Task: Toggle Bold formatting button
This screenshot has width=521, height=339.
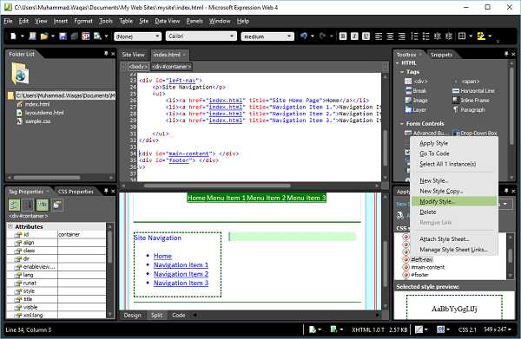Action: click(343, 36)
